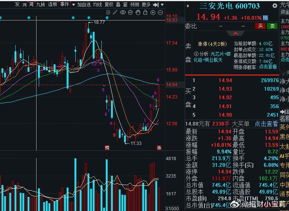The width and height of the screenshot is (289, 211).
Task: Click the 跌停 price 12.22
Action: [x=271, y=172]
